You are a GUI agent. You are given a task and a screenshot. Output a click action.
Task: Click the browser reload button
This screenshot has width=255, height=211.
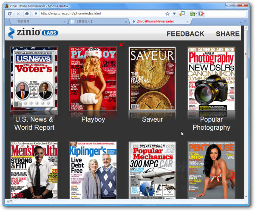click(10, 14)
